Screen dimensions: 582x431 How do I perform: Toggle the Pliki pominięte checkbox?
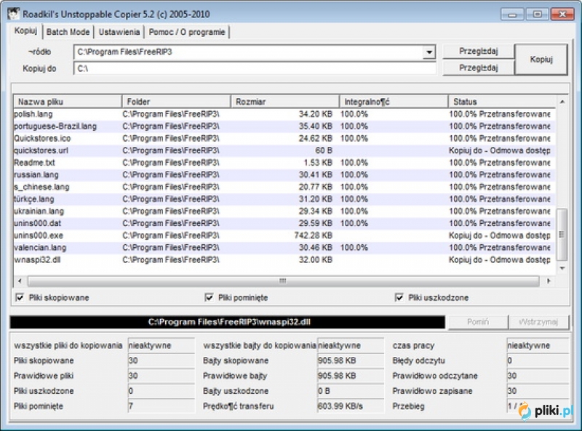point(209,297)
